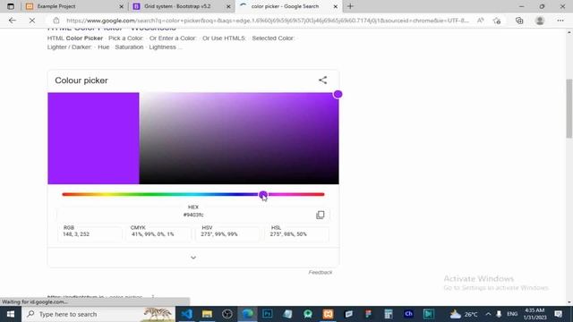Open the tab actions menu icon

[11, 6]
